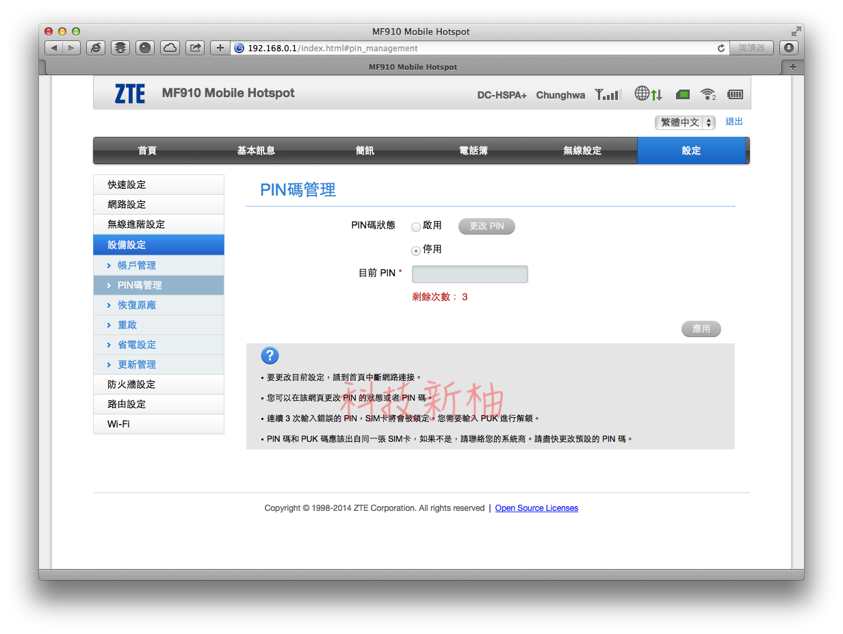This screenshot has width=843, height=634.
Task: Add bookmark using the plus button by address bar
Action: [x=220, y=48]
